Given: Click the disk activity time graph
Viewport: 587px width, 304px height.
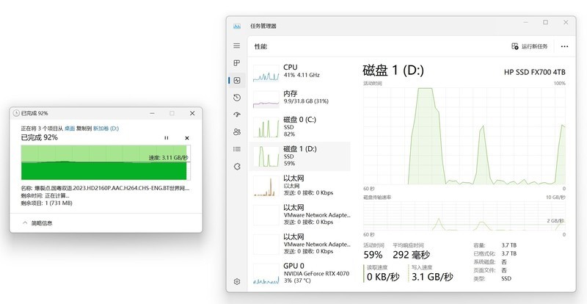Looking at the screenshot, I should point(464,136).
